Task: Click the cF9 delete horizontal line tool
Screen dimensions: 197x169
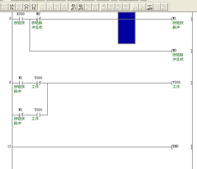Action: [x=57, y=7]
